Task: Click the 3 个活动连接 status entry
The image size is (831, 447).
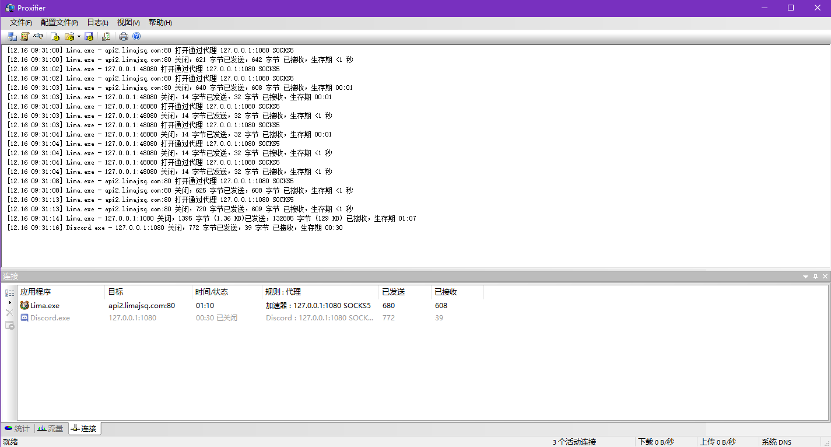Action: (574, 442)
